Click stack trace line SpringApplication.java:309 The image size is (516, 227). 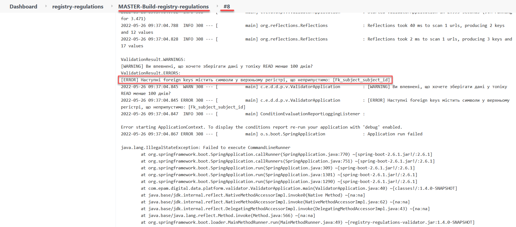tap(278, 168)
